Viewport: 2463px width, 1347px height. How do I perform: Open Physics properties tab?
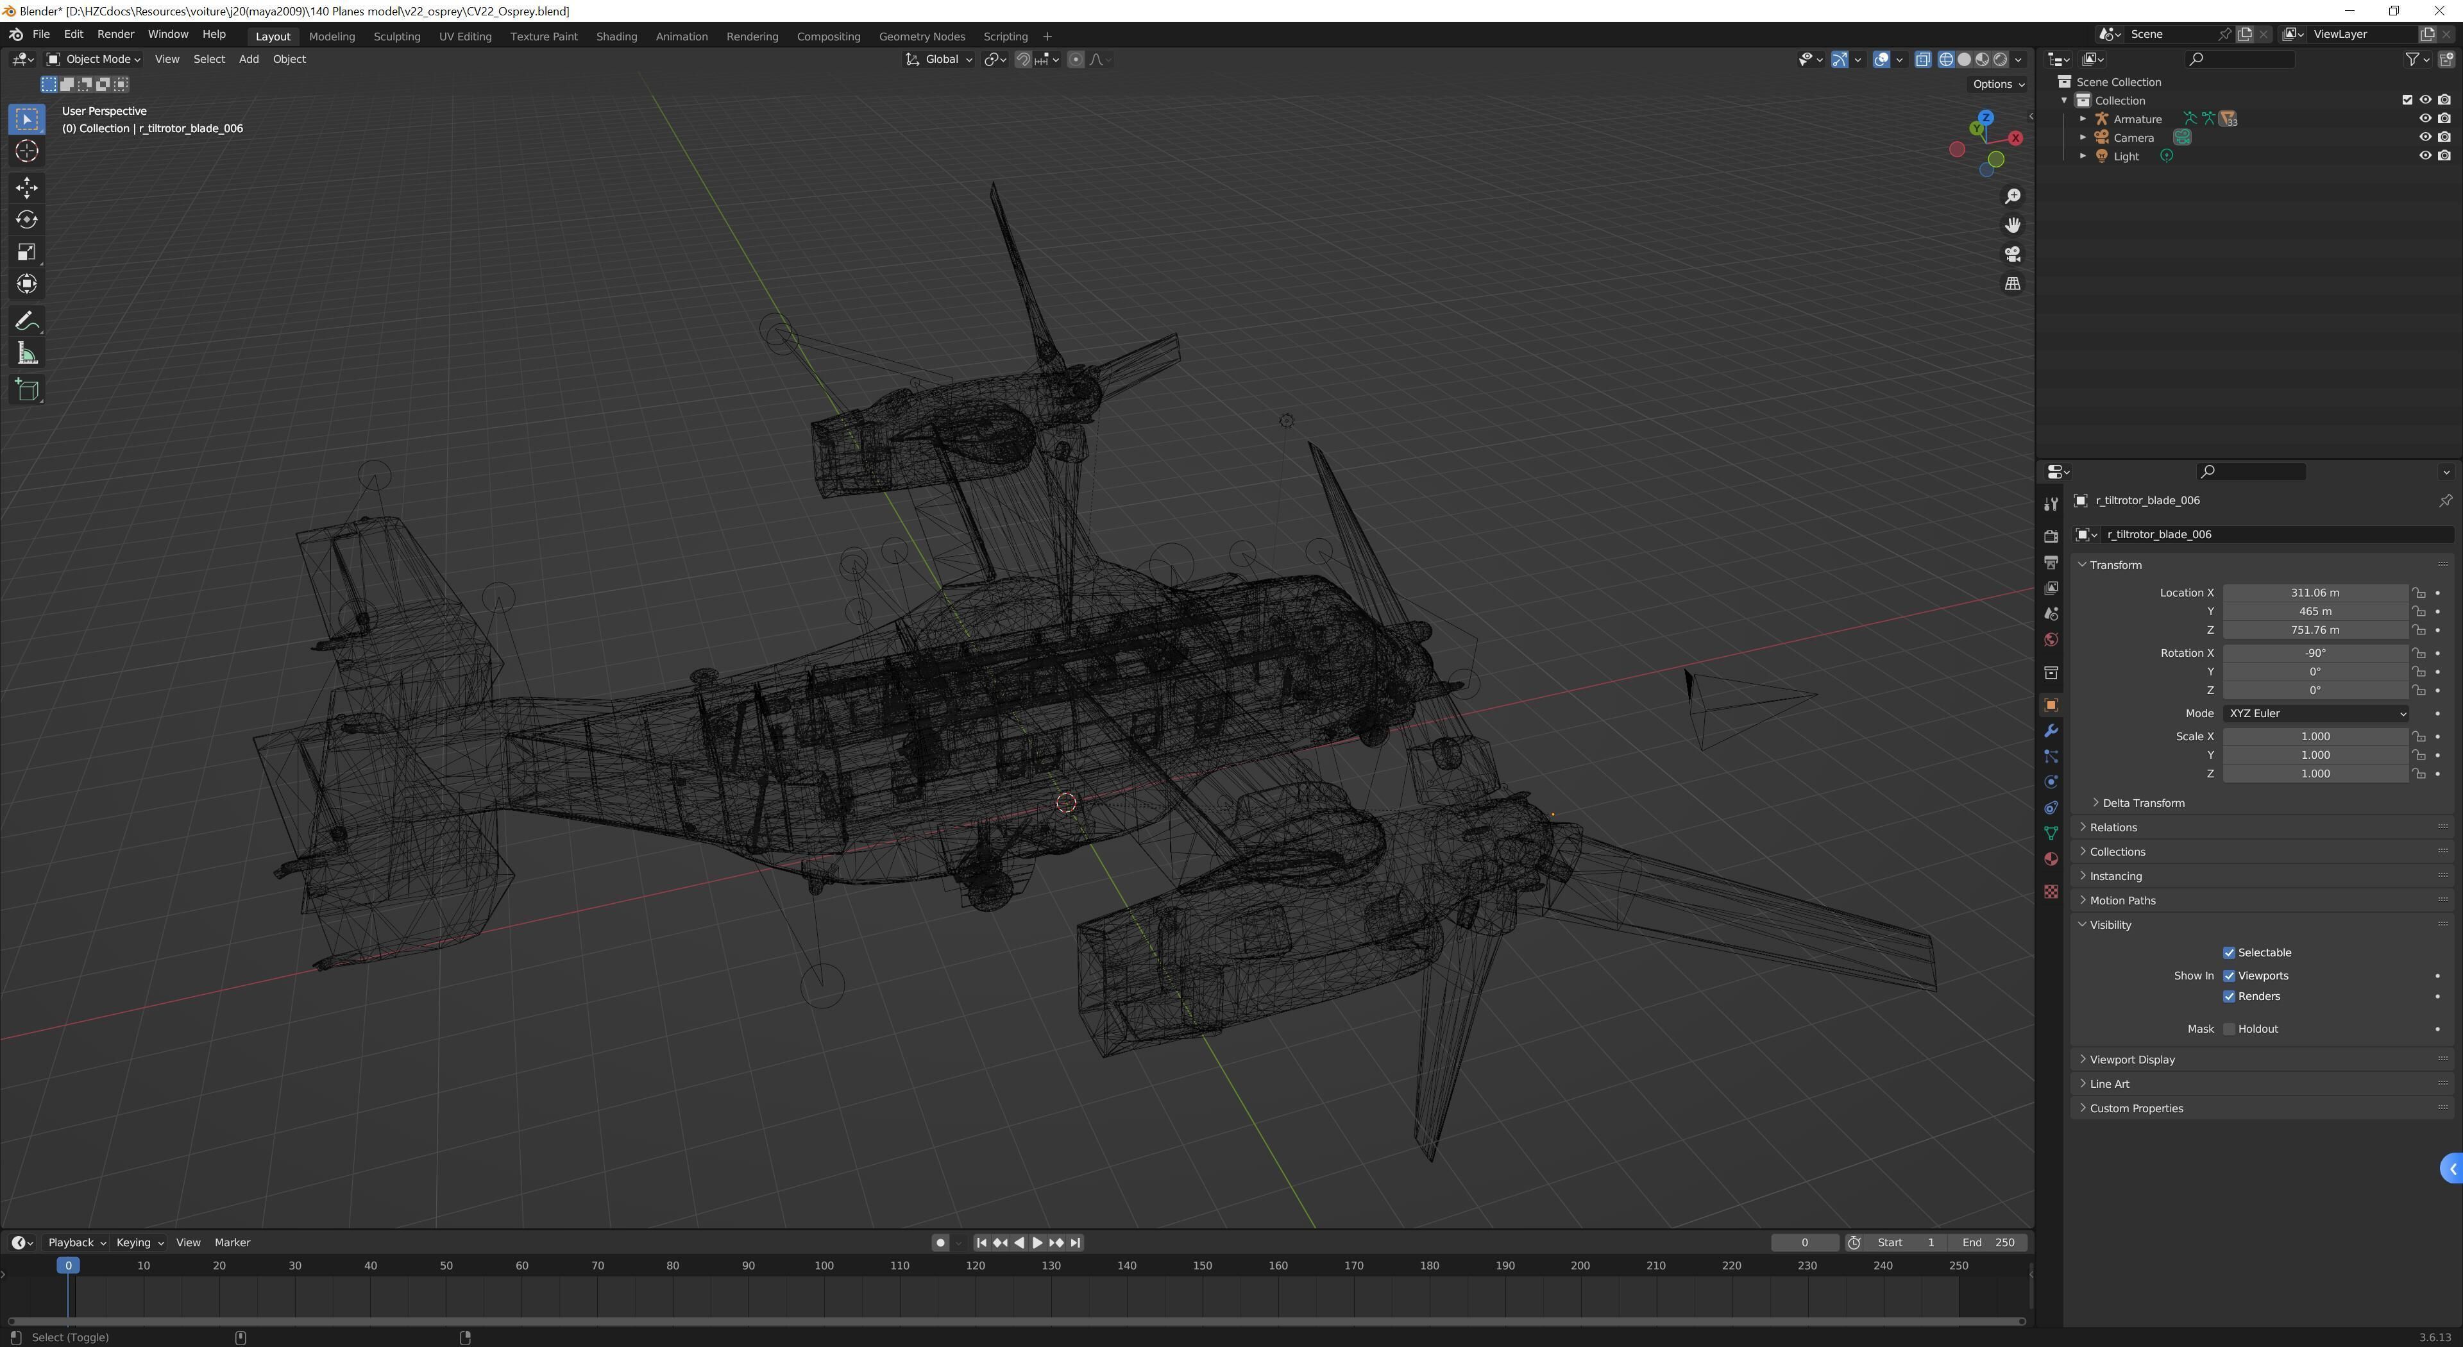[x=2050, y=783]
